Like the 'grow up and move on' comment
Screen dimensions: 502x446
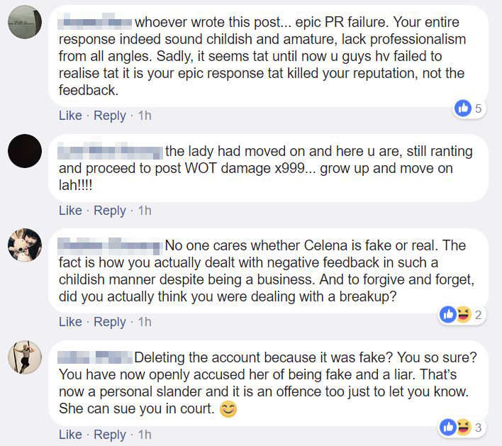(x=70, y=211)
